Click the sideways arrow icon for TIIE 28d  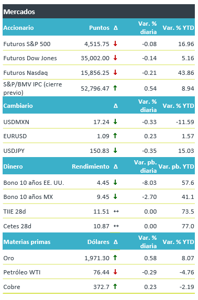[116, 212]
